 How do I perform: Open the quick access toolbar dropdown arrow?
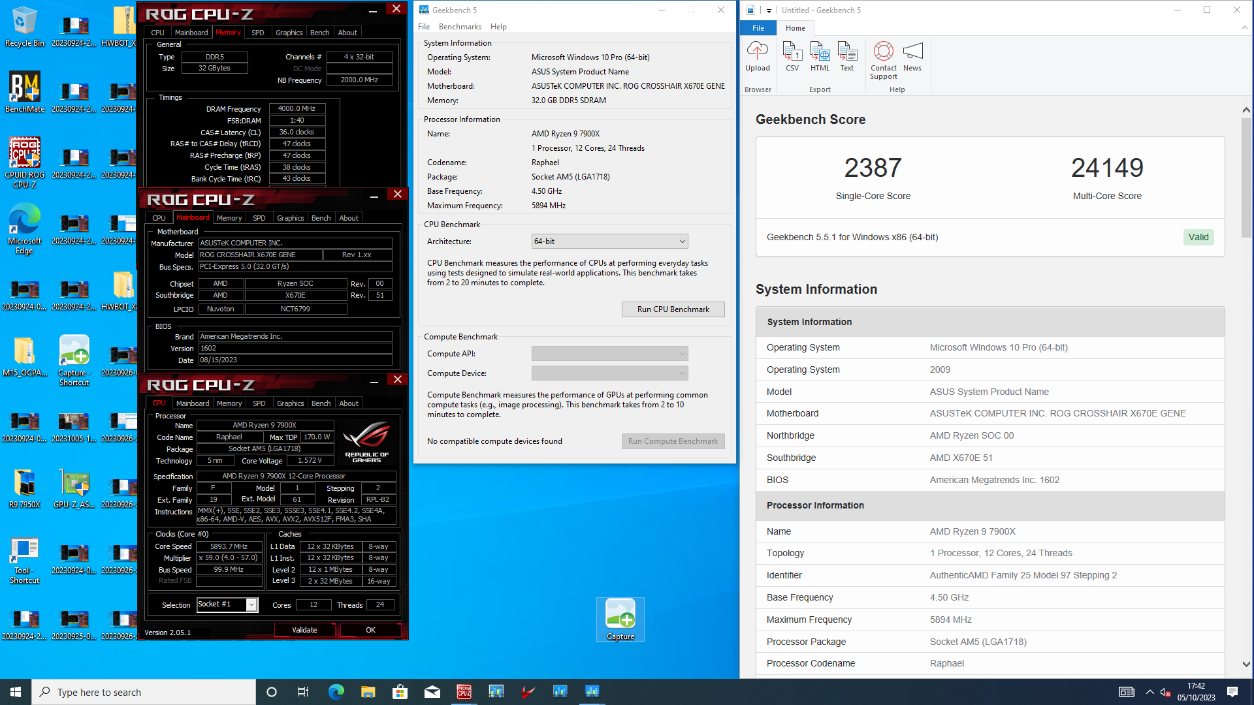[x=769, y=10]
